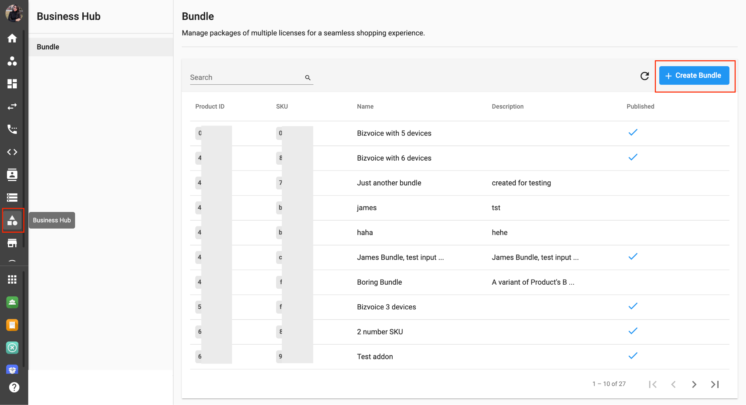This screenshot has width=746, height=405.
Task: Open the dashboard tiles sidebar icon
Action: pyautogui.click(x=12, y=84)
